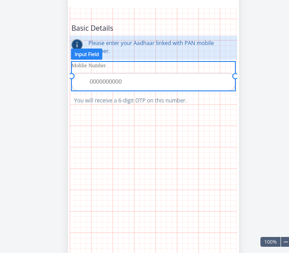Click blank area right of Basic Details
289x253 pixels.
pos(179,28)
